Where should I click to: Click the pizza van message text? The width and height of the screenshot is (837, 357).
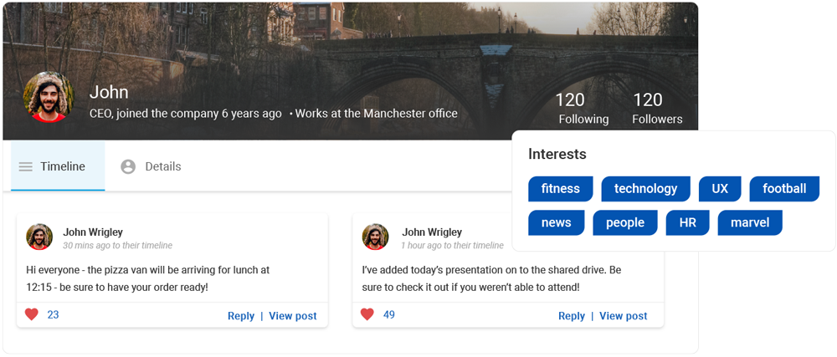click(148, 278)
